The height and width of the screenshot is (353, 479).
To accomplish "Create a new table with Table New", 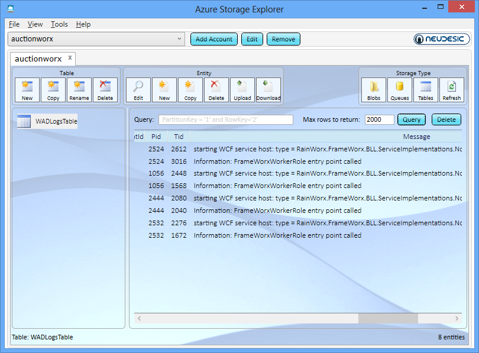I will (27, 90).
